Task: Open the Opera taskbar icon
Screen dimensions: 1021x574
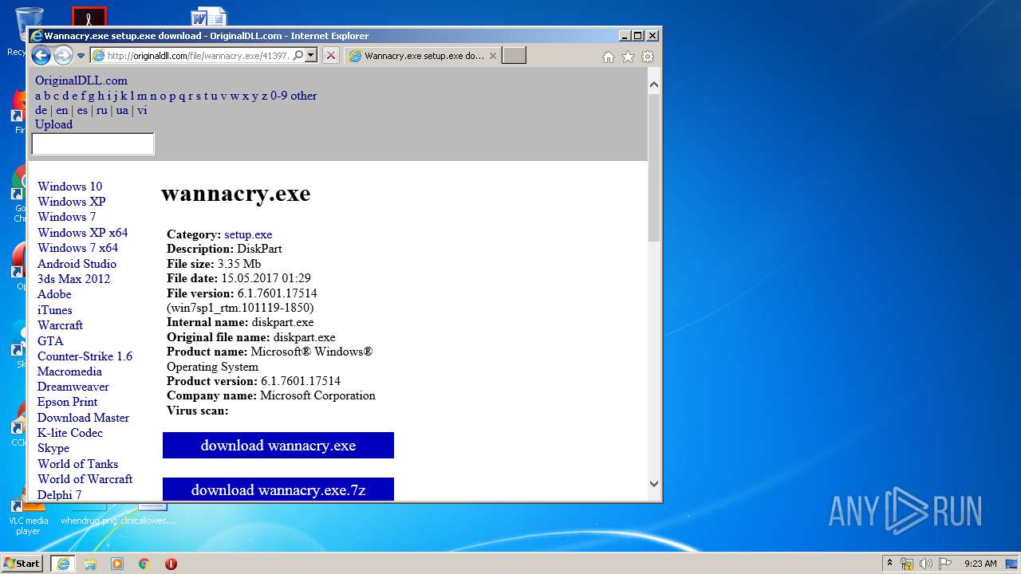Action: 171,564
